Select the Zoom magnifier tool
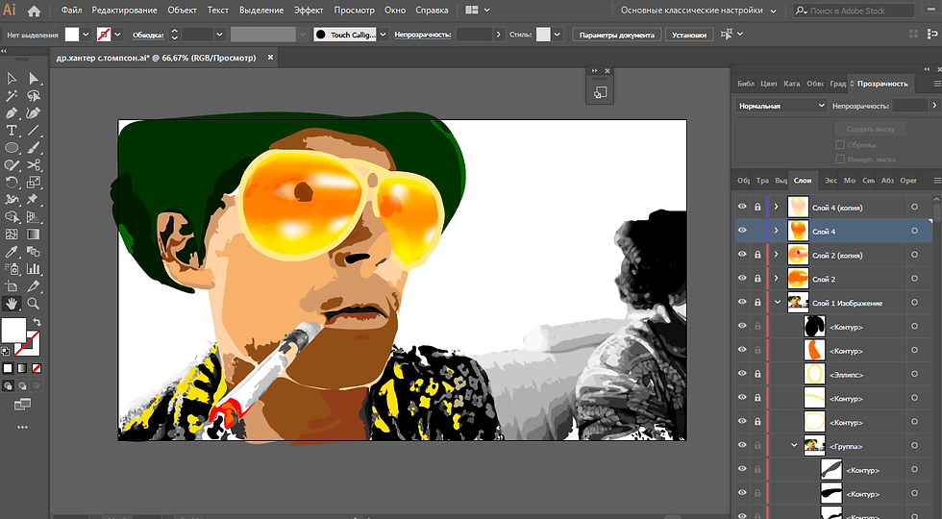 coord(34,304)
